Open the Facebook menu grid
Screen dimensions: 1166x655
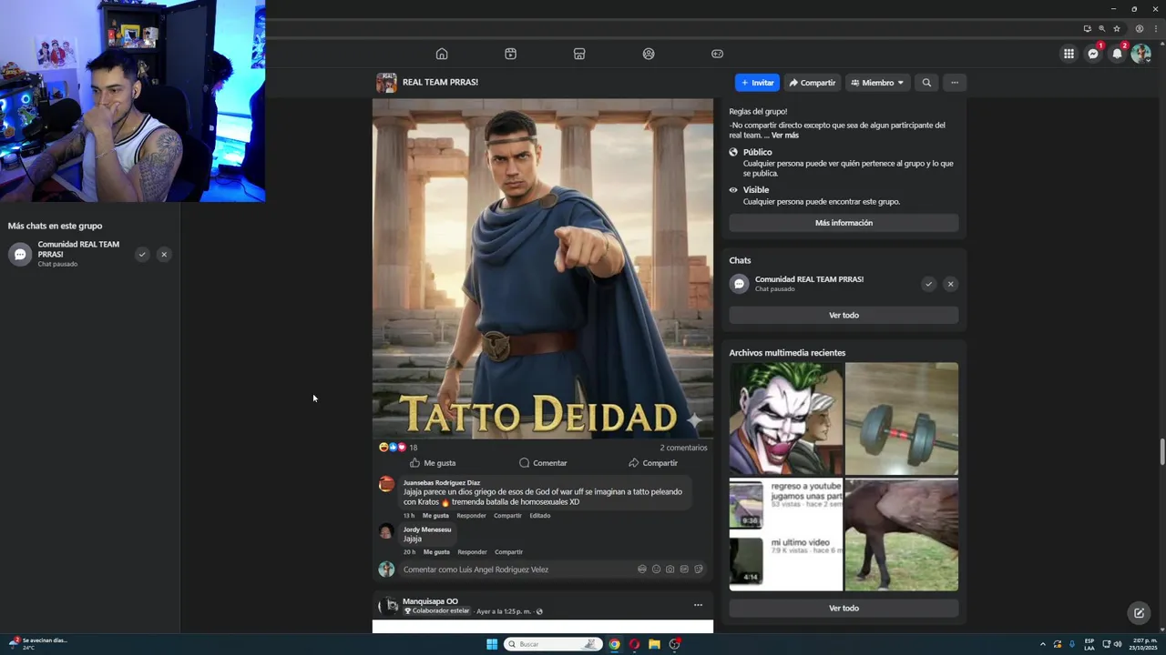[x=1069, y=54]
